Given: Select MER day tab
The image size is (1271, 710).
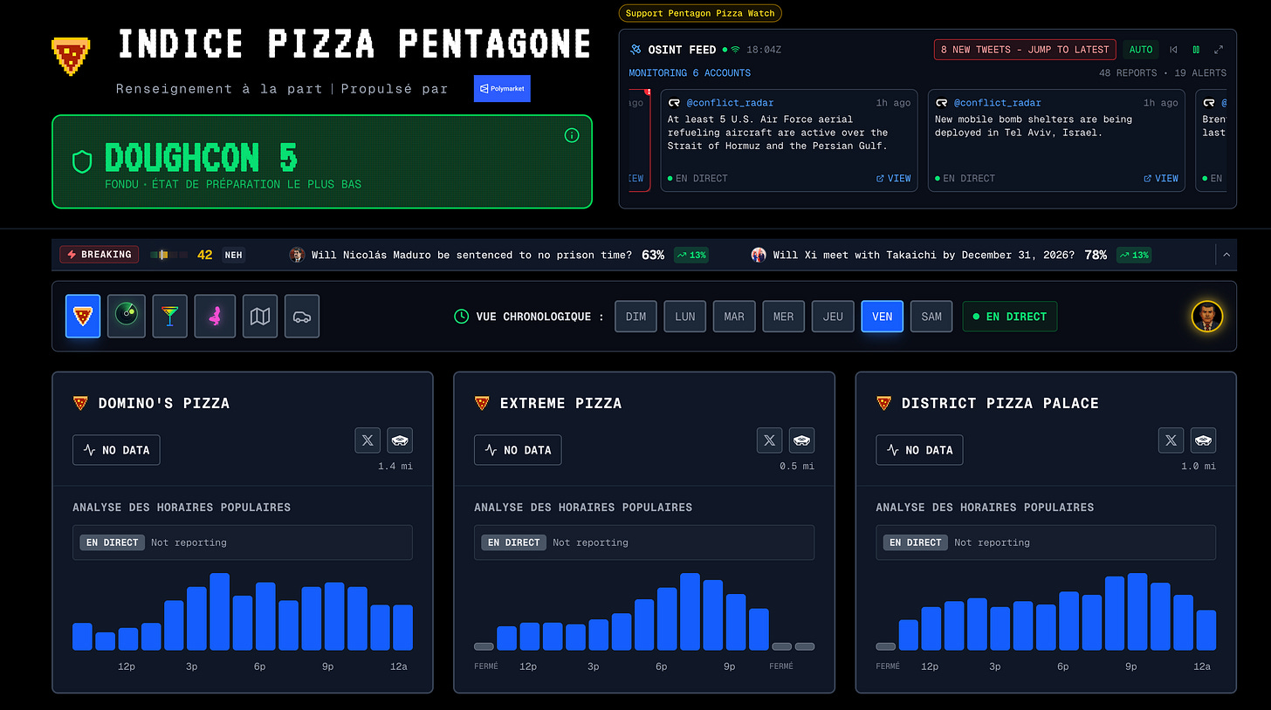Looking at the screenshot, I should coord(783,317).
